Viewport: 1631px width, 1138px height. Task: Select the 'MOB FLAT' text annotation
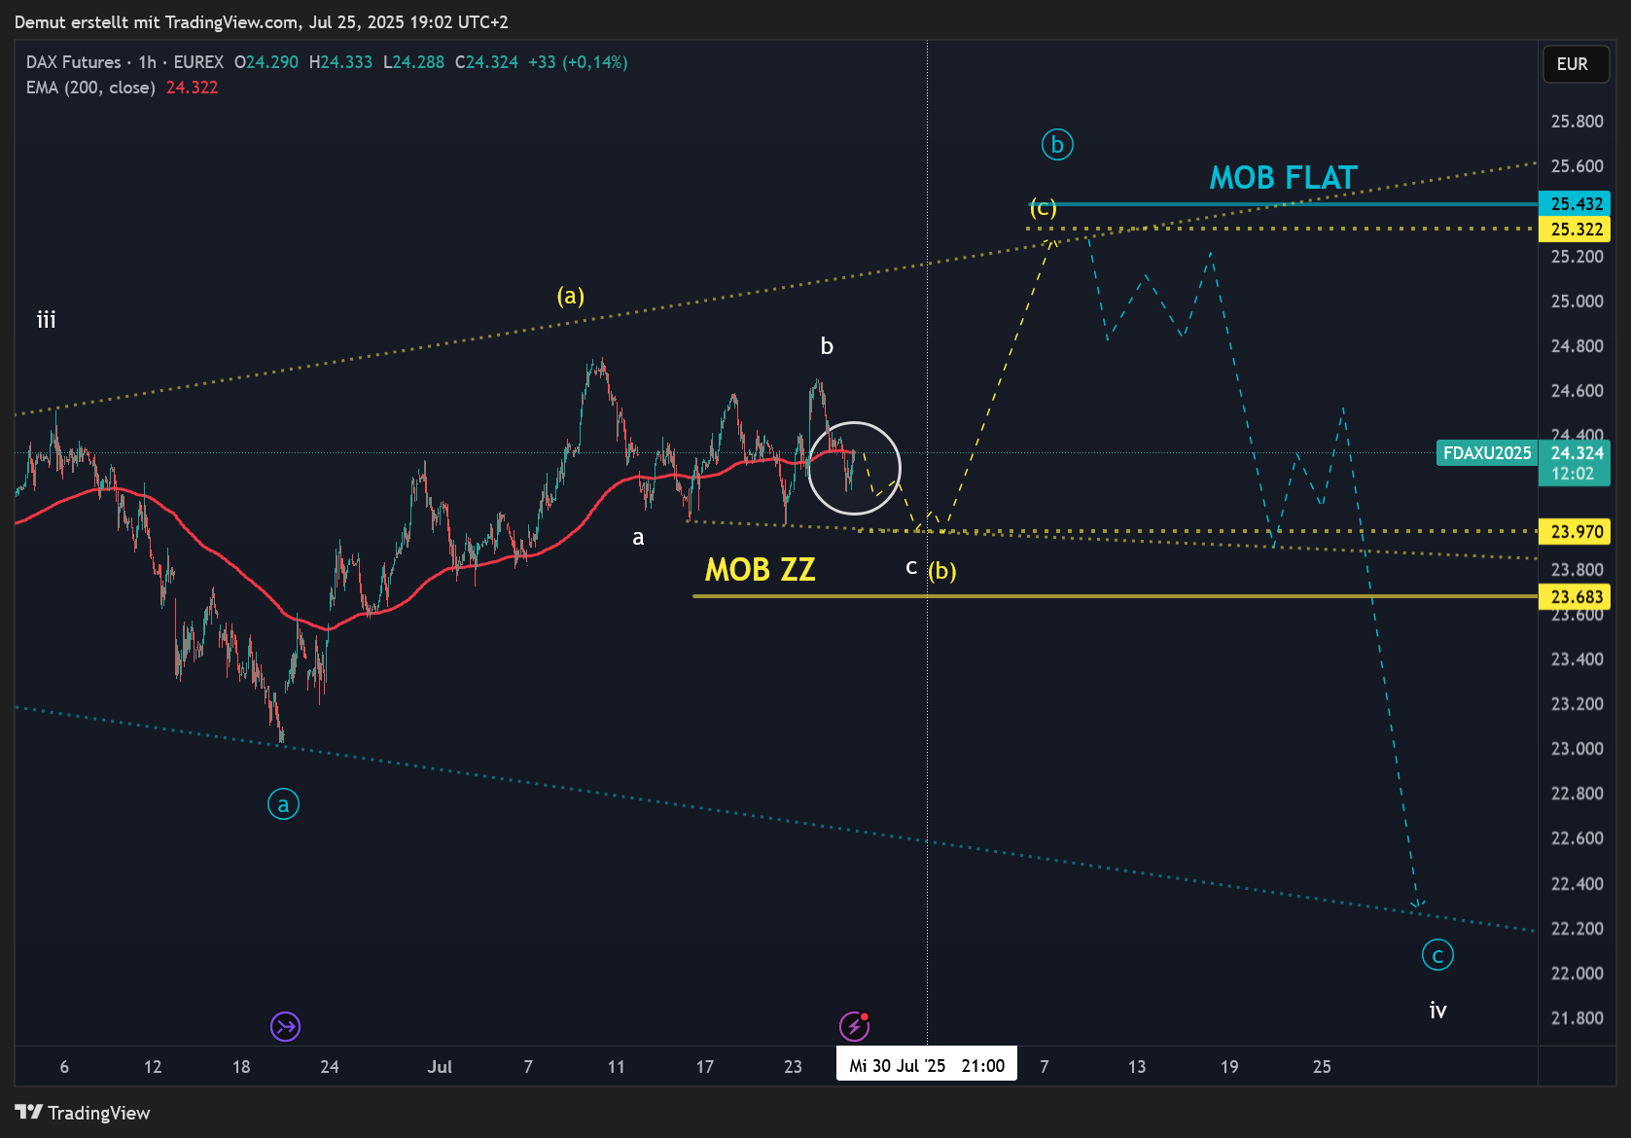coord(1283,178)
